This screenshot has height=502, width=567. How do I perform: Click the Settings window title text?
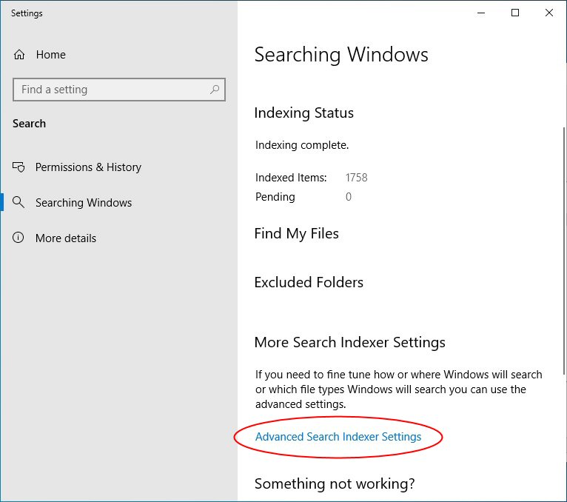[27, 13]
